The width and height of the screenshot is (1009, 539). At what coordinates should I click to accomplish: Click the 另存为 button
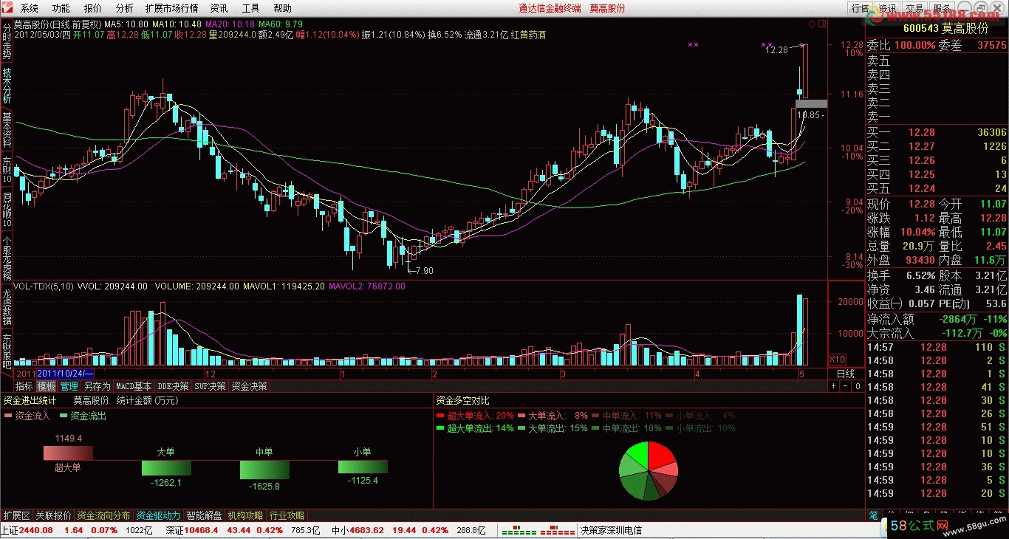pyautogui.click(x=97, y=386)
